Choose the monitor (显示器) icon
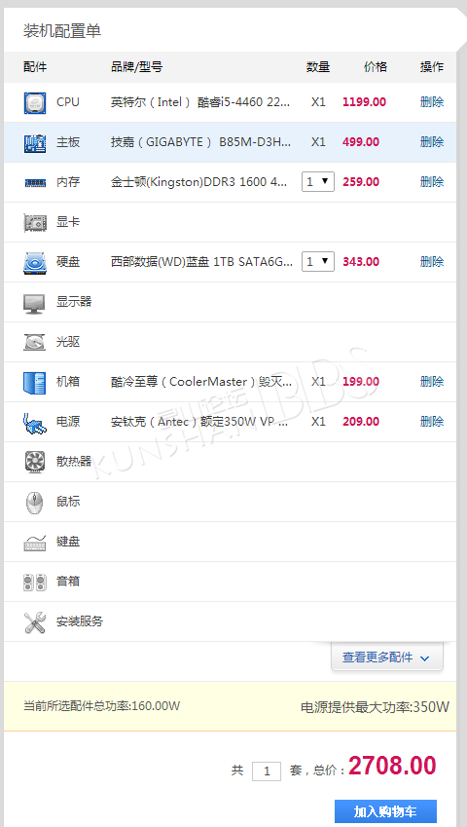Image resolution: width=467 pixels, height=827 pixels. (x=35, y=303)
